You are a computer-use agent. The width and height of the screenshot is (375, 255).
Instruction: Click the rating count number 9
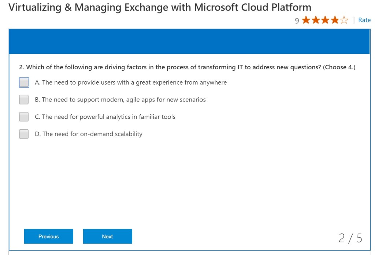(x=297, y=21)
